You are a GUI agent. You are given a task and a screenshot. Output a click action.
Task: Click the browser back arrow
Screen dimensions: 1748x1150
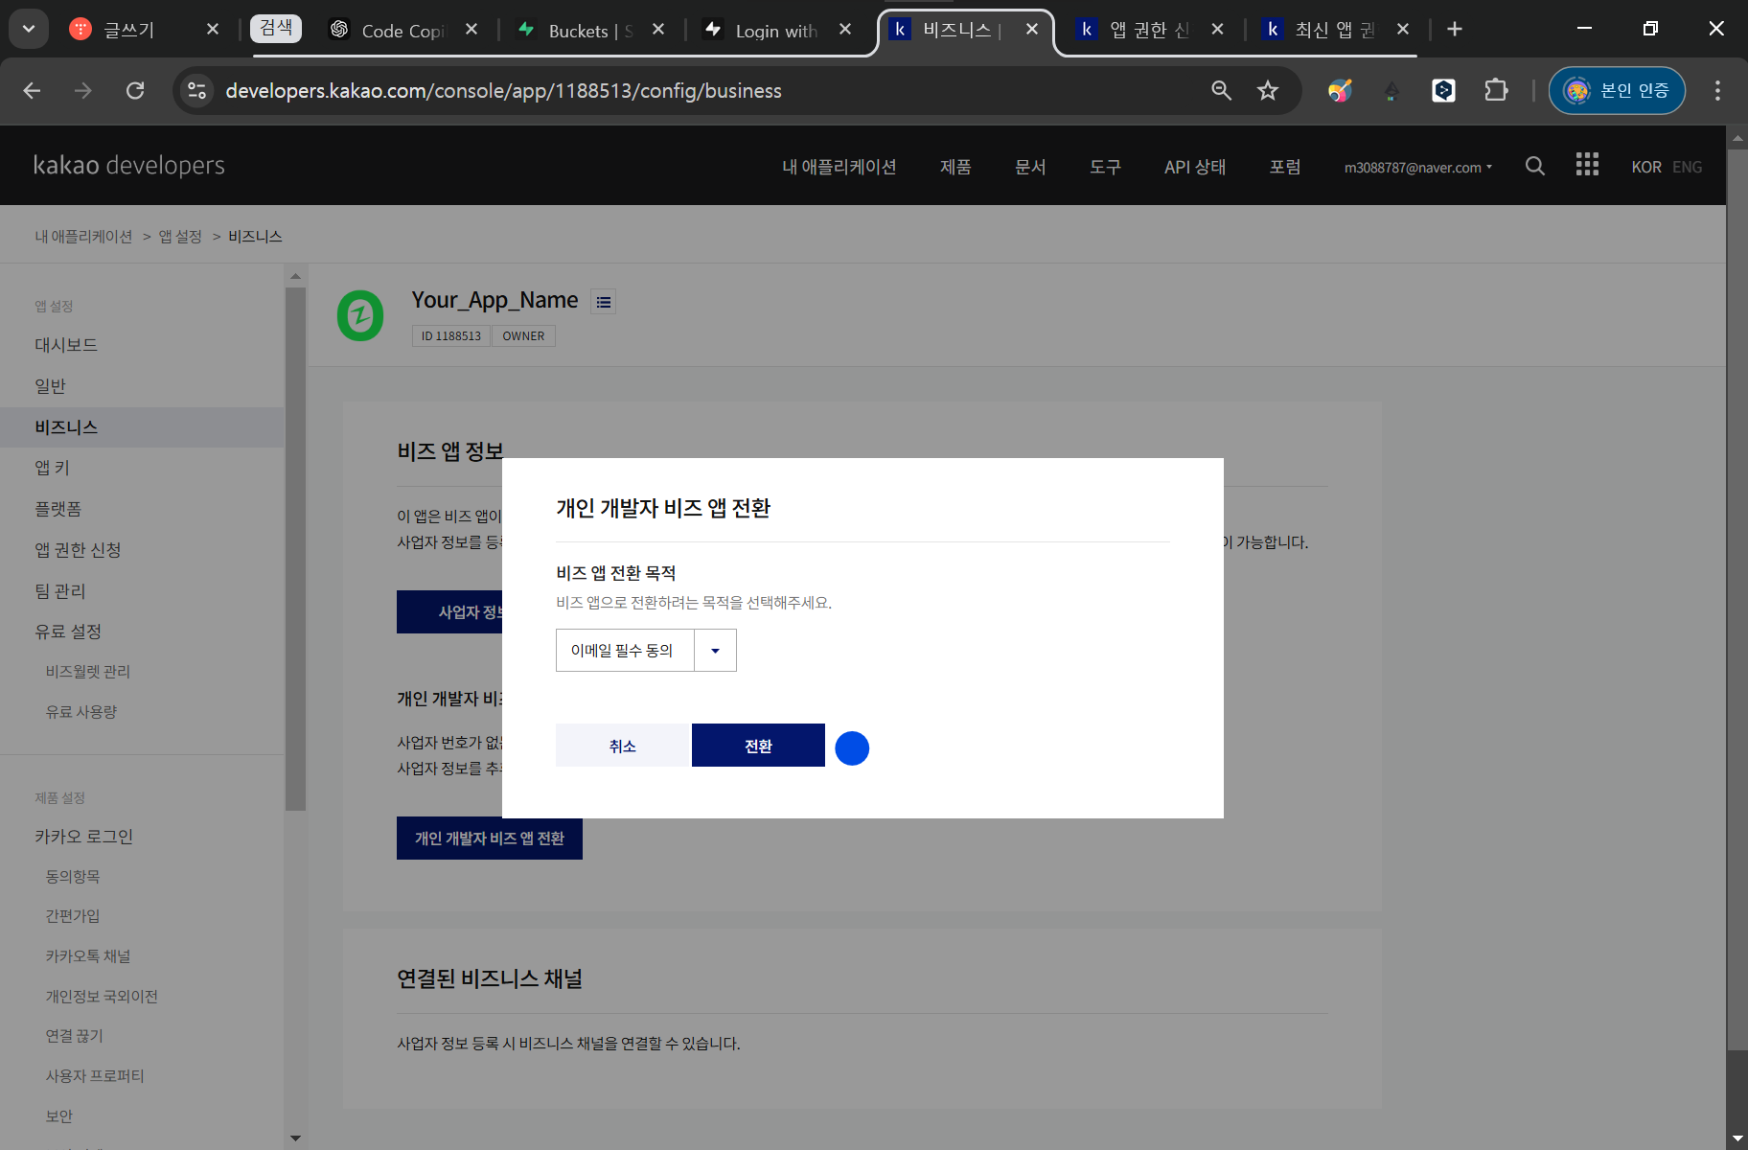click(32, 90)
